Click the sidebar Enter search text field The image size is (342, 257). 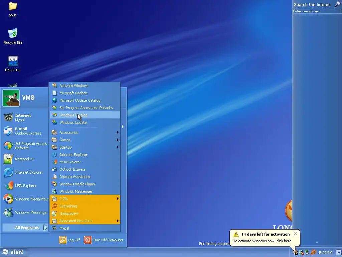(317, 11)
